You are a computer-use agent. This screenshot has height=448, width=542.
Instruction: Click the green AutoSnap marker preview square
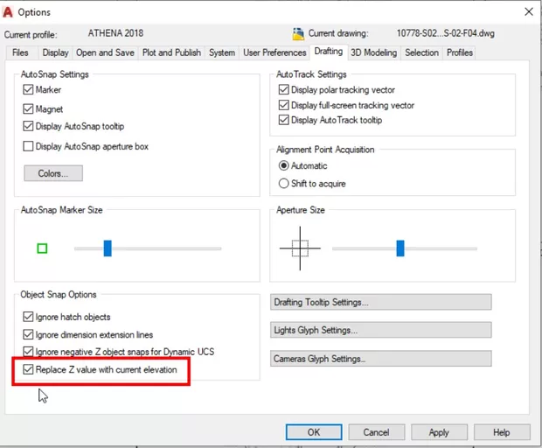[42, 248]
